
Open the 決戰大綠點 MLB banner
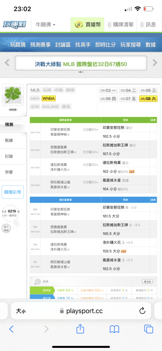(x=81, y=63)
